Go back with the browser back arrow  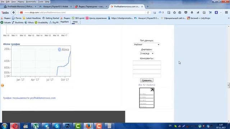click(x=14, y=13)
